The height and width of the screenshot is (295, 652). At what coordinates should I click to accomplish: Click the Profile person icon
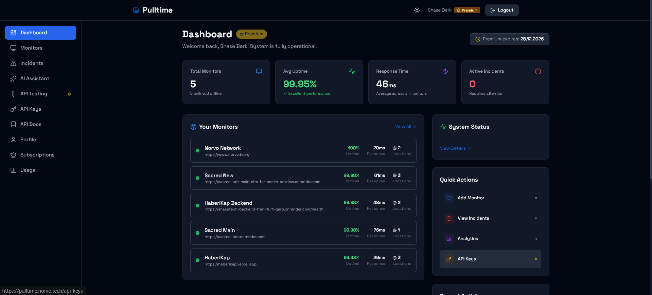coord(13,140)
